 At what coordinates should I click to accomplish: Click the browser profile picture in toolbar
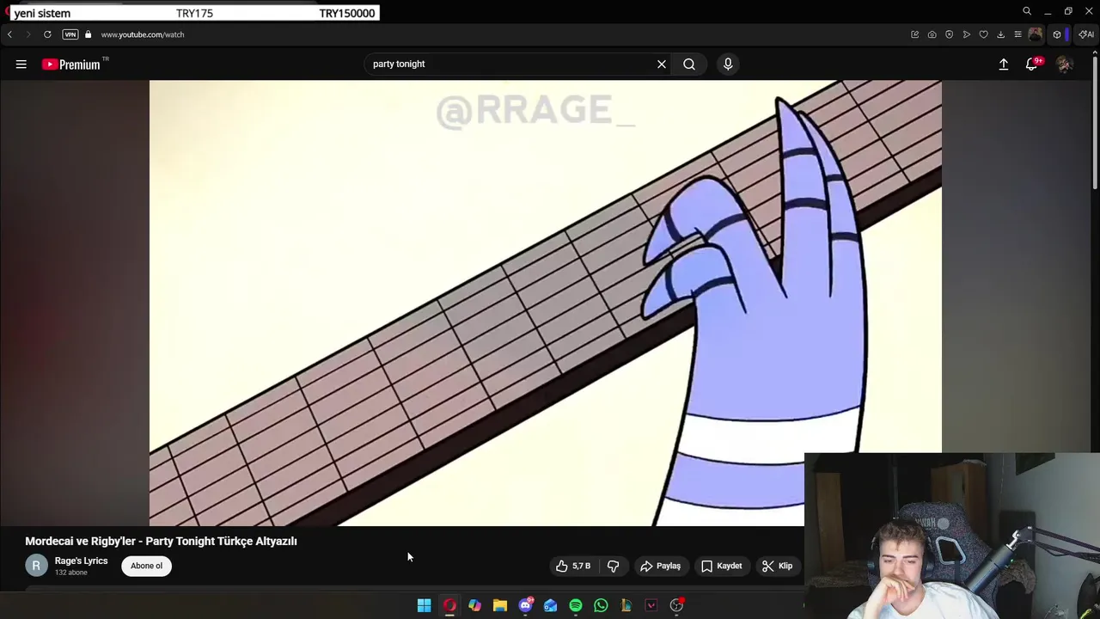[1036, 34]
